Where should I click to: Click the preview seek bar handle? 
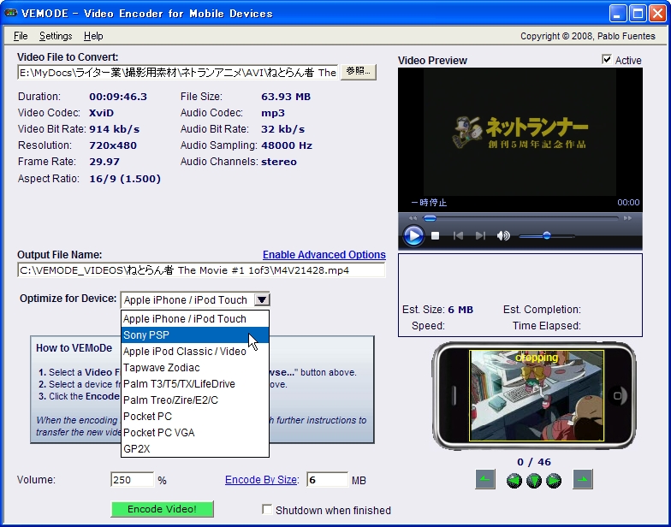pyautogui.click(x=430, y=218)
